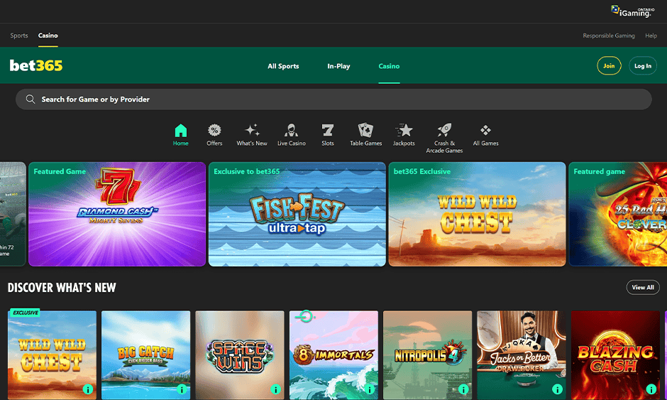This screenshot has width=667, height=400.
Task: Open the Fish Fest ultra tap banner
Action: (x=297, y=215)
